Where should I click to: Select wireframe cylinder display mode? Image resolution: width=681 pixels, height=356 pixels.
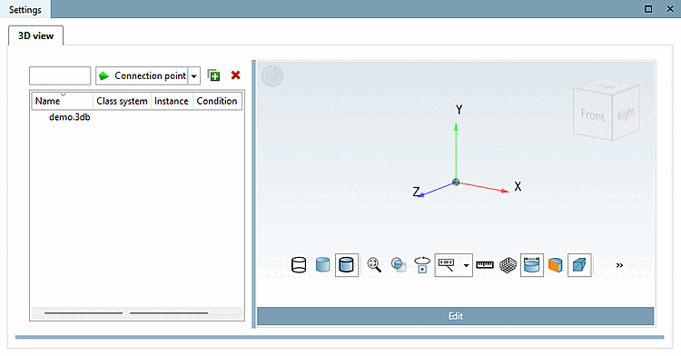[x=299, y=265]
